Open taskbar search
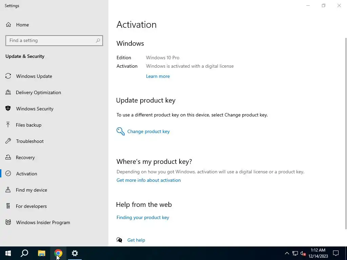 point(24,253)
